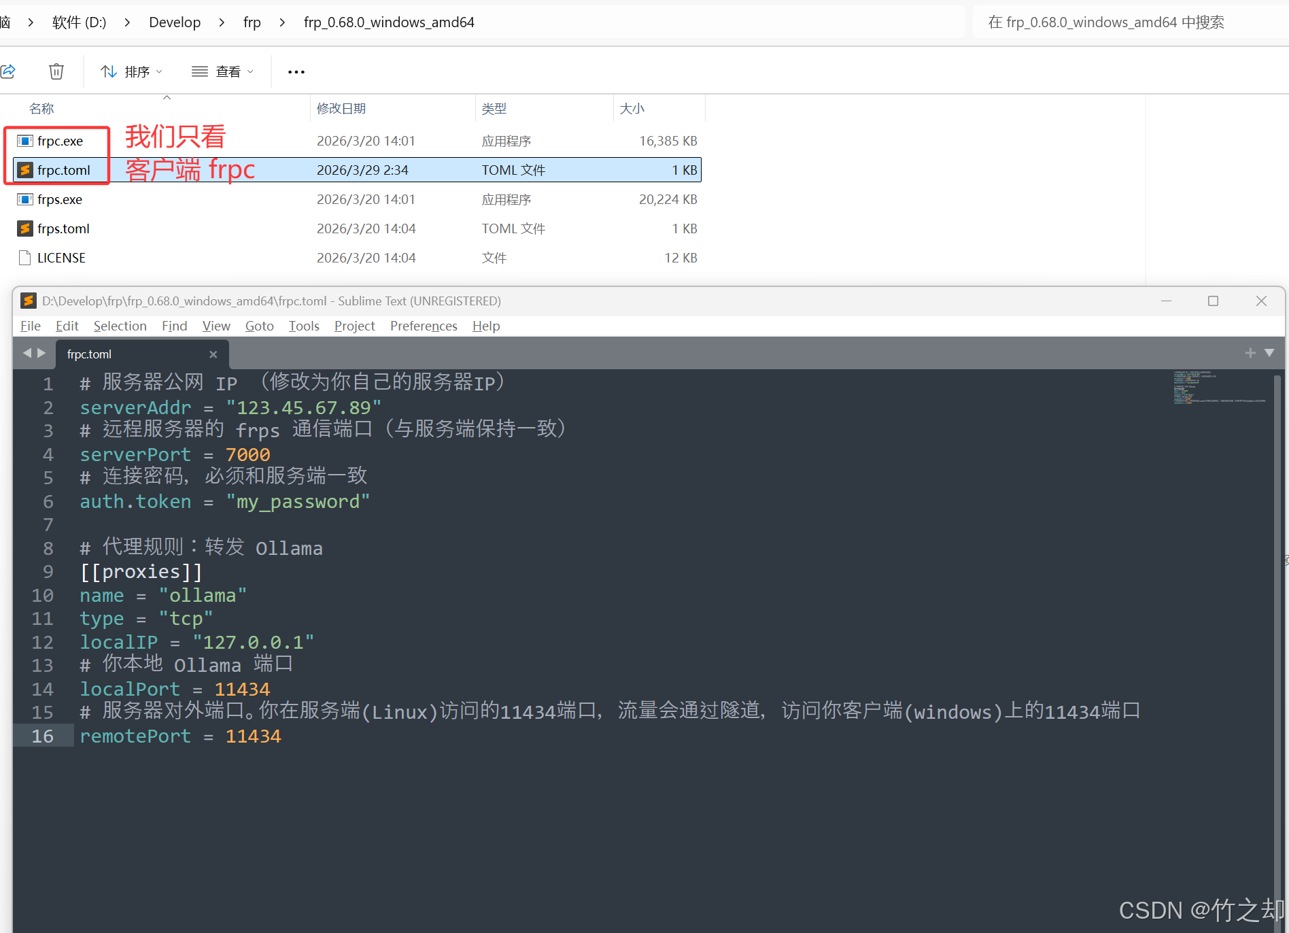Image resolution: width=1289 pixels, height=933 pixels.
Task: Click the frpc.toml Sublime file icon
Action: (25, 170)
